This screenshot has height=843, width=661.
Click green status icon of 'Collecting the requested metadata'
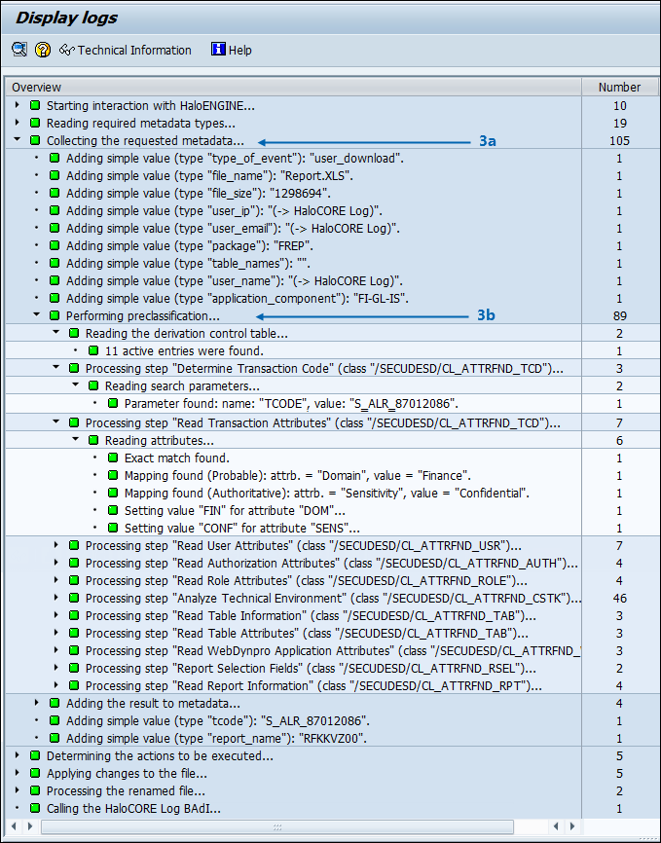click(x=35, y=140)
